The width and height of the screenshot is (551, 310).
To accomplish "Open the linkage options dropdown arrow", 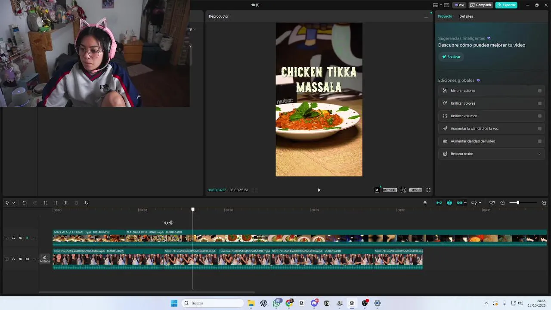I will (465, 203).
